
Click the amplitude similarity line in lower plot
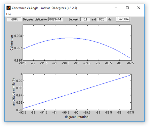[x=77, y=92]
